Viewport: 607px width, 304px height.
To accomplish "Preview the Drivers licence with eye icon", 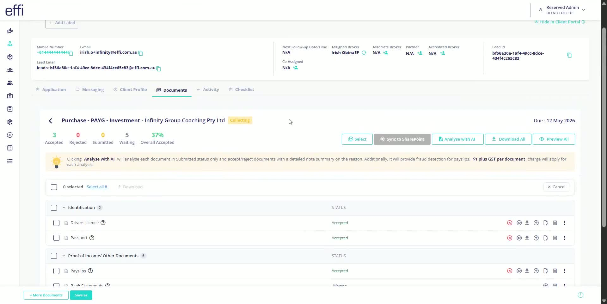I will click(x=519, y=223).
